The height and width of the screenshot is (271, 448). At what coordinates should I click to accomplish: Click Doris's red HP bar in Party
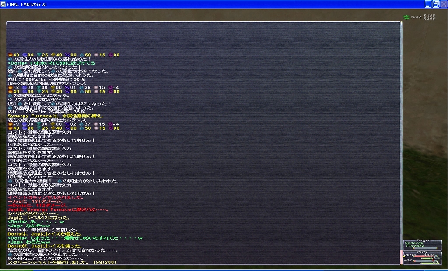click(424, 256)
